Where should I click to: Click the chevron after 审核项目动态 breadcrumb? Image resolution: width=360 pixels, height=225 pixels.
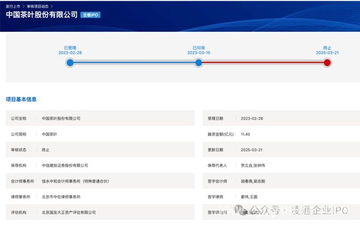[52, 7]
